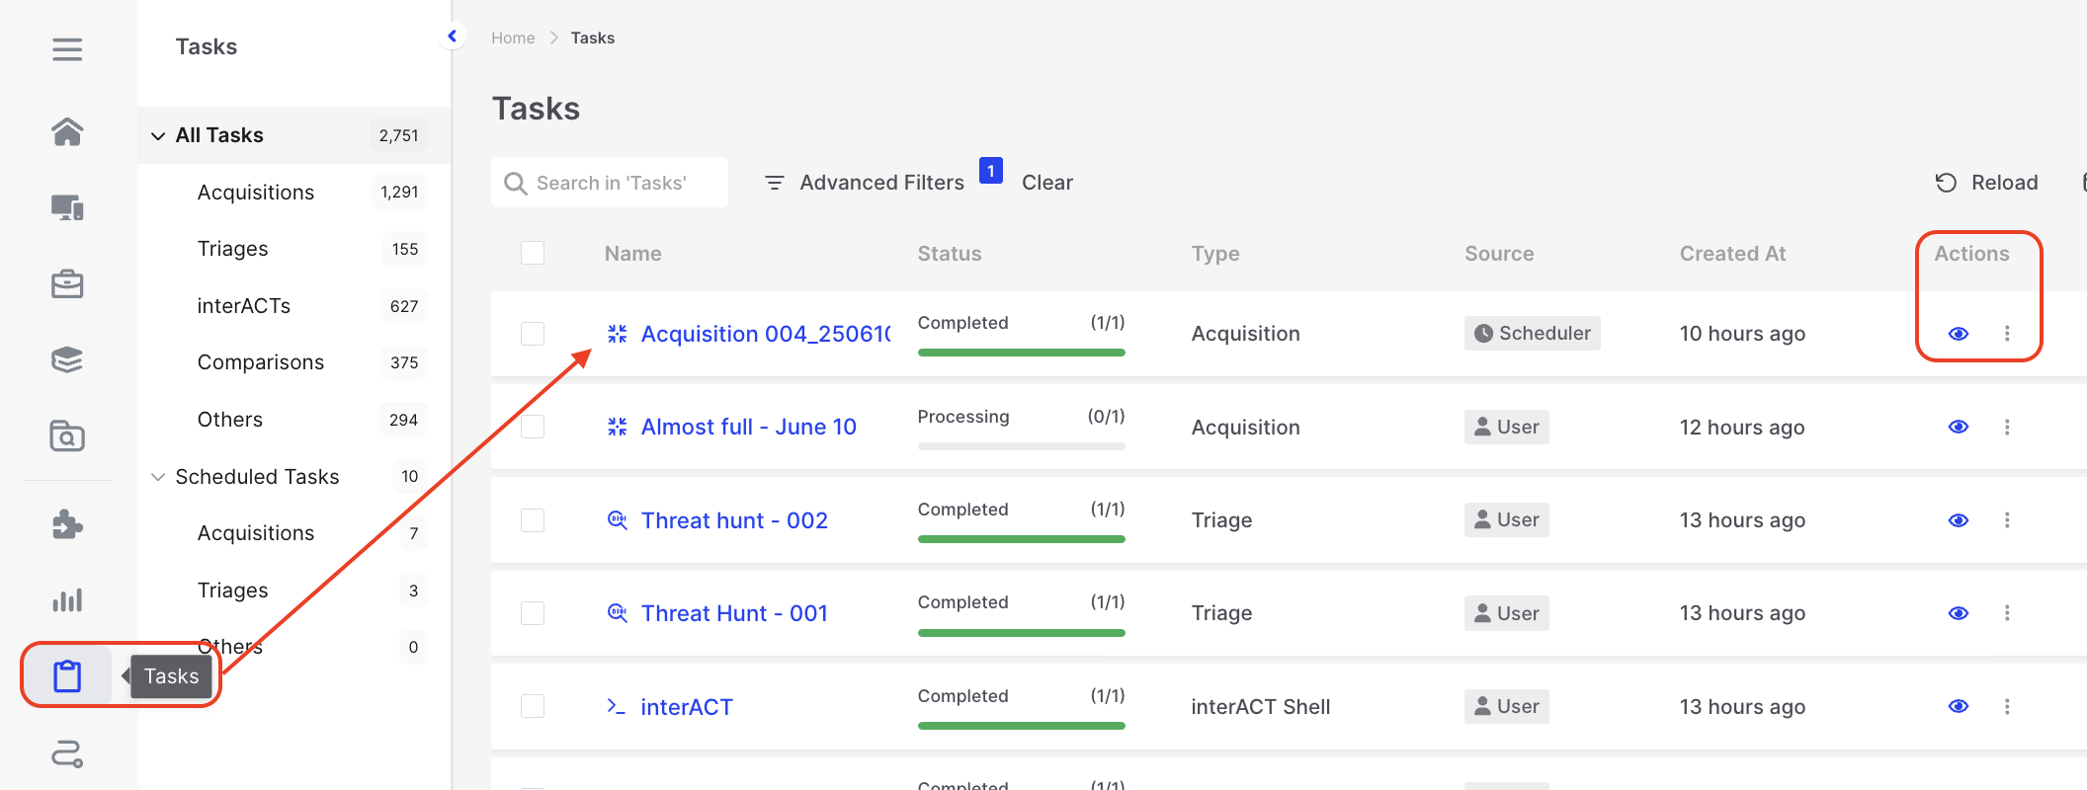Viewport: 2087px width, 790px height.
Task: Select Comparisons in the task list
Action: [x=261, y=362]
